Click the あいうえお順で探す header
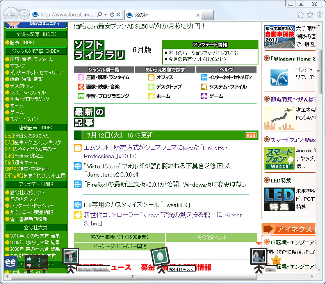Screen dimensions: 326x284 tap(165, 70)
